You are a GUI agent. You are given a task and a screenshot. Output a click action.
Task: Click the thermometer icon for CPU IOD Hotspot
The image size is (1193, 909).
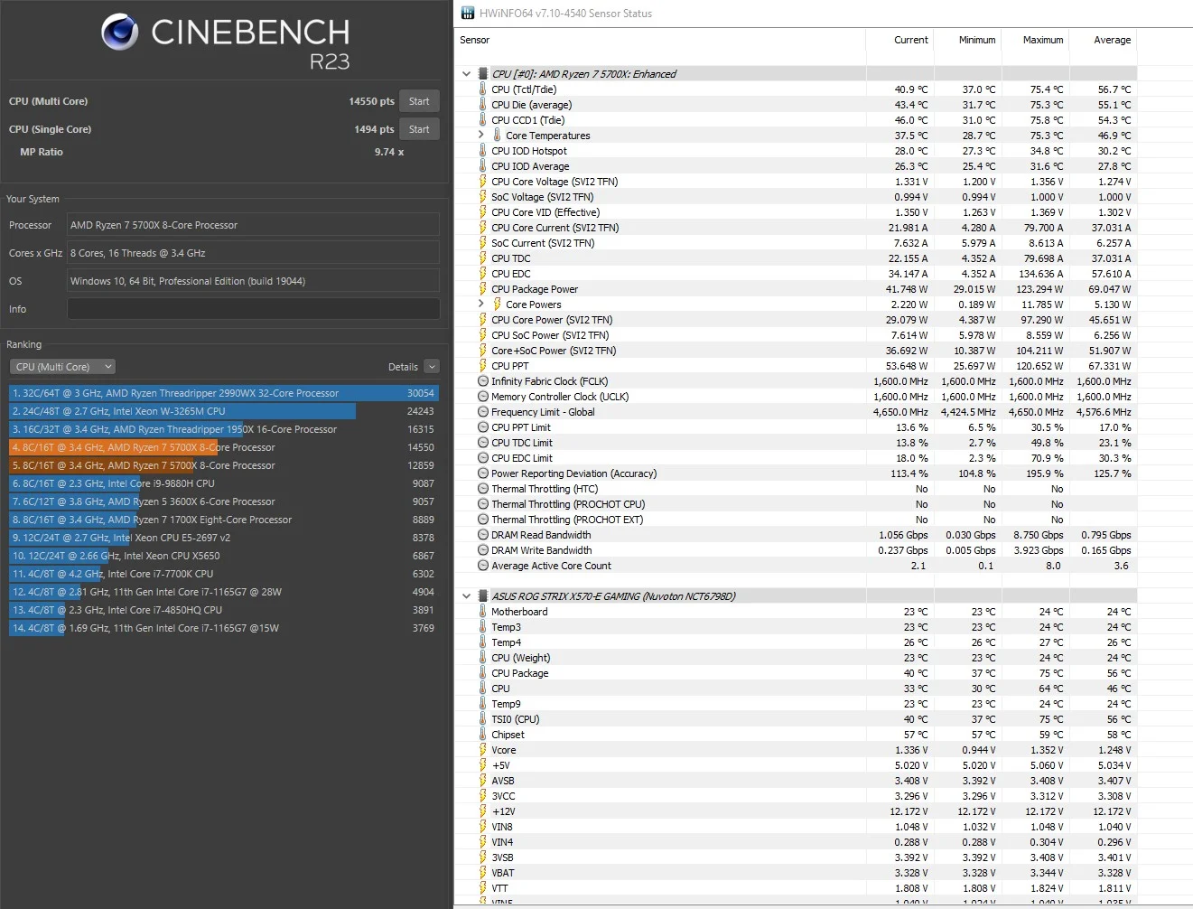click(483, 151)
